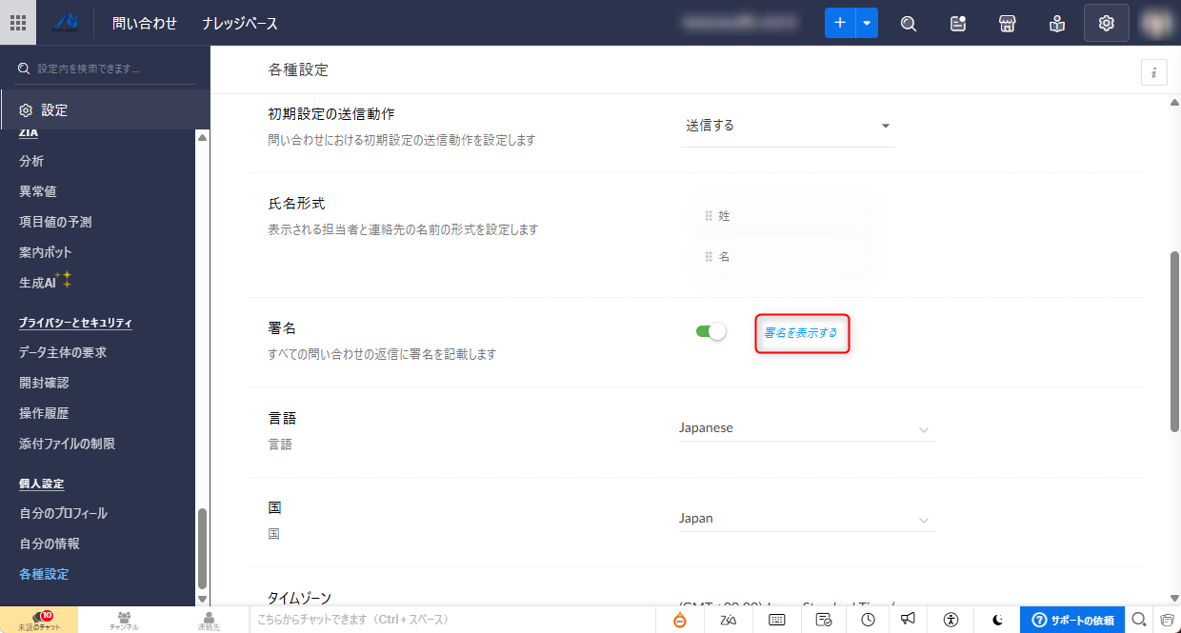Toggle night mode moon icon
1181x633 pixels.
997,620
